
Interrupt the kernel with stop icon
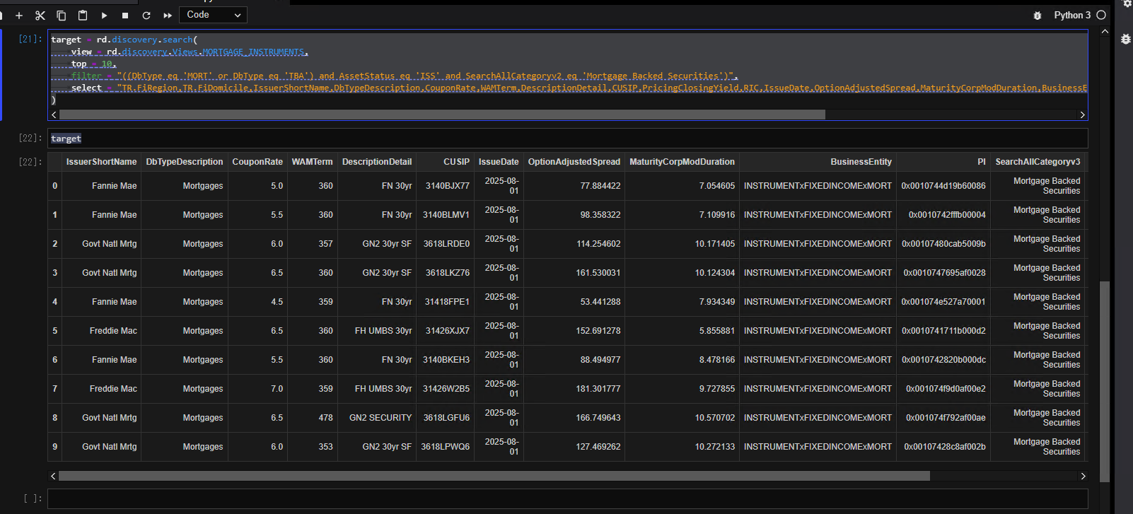[125, 15]
